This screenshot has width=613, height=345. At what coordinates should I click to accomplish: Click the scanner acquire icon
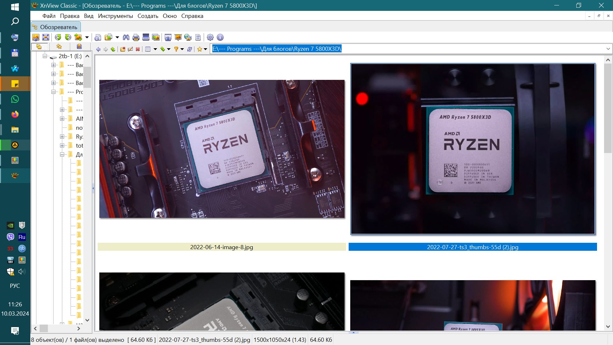point(146,37)
